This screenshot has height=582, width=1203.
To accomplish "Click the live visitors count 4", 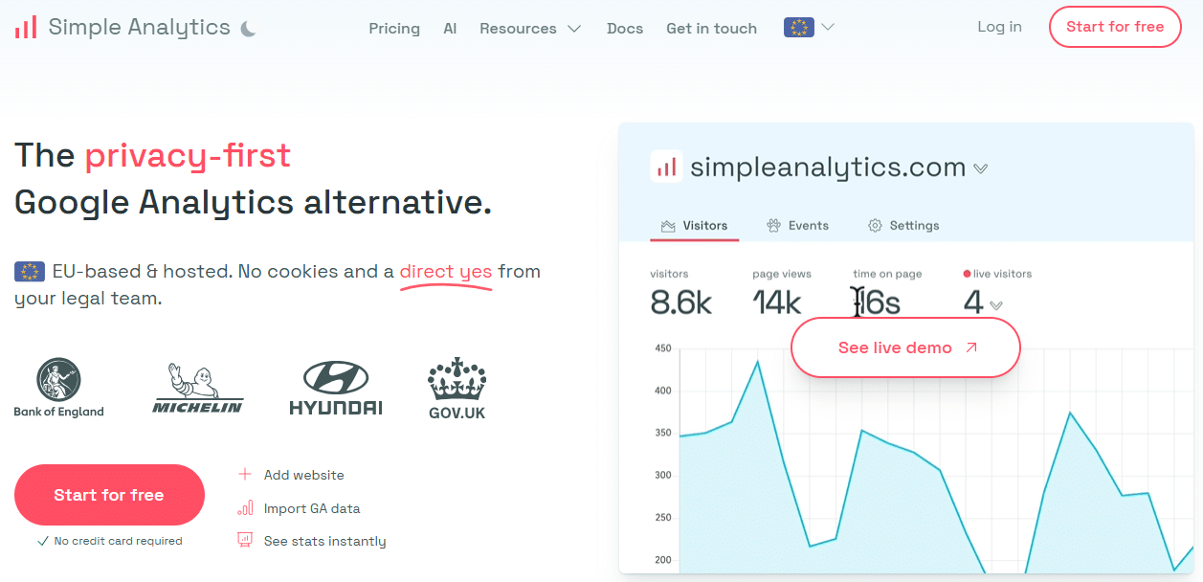I will pos(973,302).
